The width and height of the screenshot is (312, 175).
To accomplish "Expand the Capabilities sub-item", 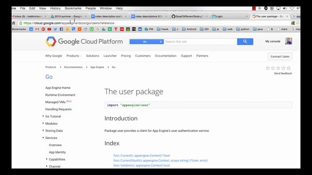I will [47, 159].
